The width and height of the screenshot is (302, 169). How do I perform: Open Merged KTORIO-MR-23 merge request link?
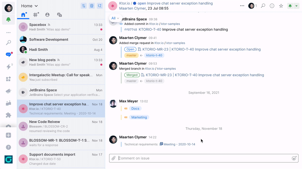click(205, 75)
